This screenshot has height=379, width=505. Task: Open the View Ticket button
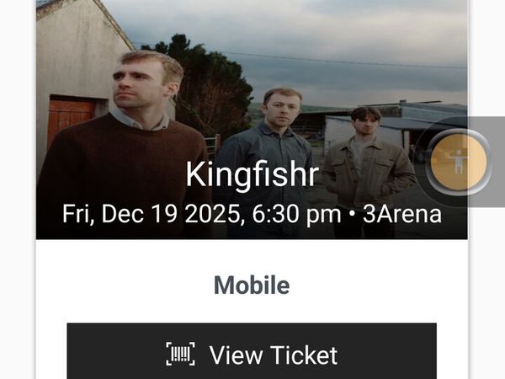[252, 351]
